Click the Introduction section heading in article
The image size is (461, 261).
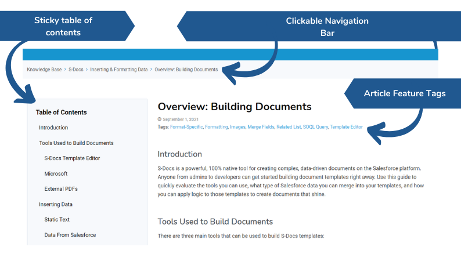[179, 154]
